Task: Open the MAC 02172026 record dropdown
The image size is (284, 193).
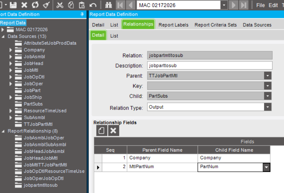Action: click(224, 5)
